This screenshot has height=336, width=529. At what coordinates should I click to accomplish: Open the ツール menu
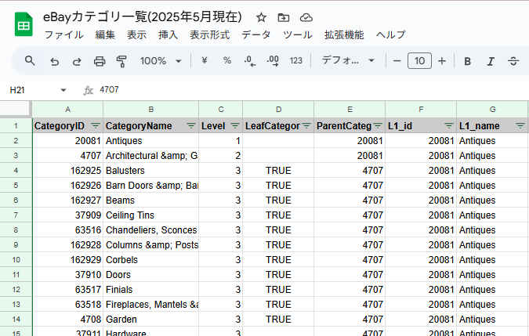pos(297,34)
